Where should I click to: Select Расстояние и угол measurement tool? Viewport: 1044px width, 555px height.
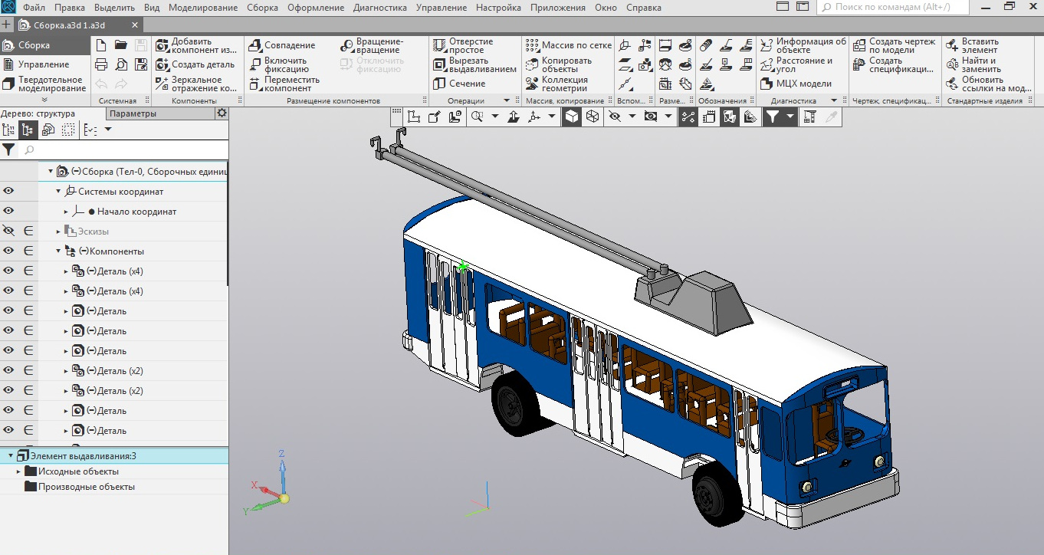click(797, 64)
